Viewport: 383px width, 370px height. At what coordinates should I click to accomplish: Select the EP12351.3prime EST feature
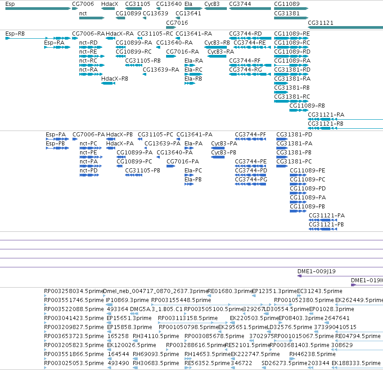pyautogui.click(x=254, y=296)
